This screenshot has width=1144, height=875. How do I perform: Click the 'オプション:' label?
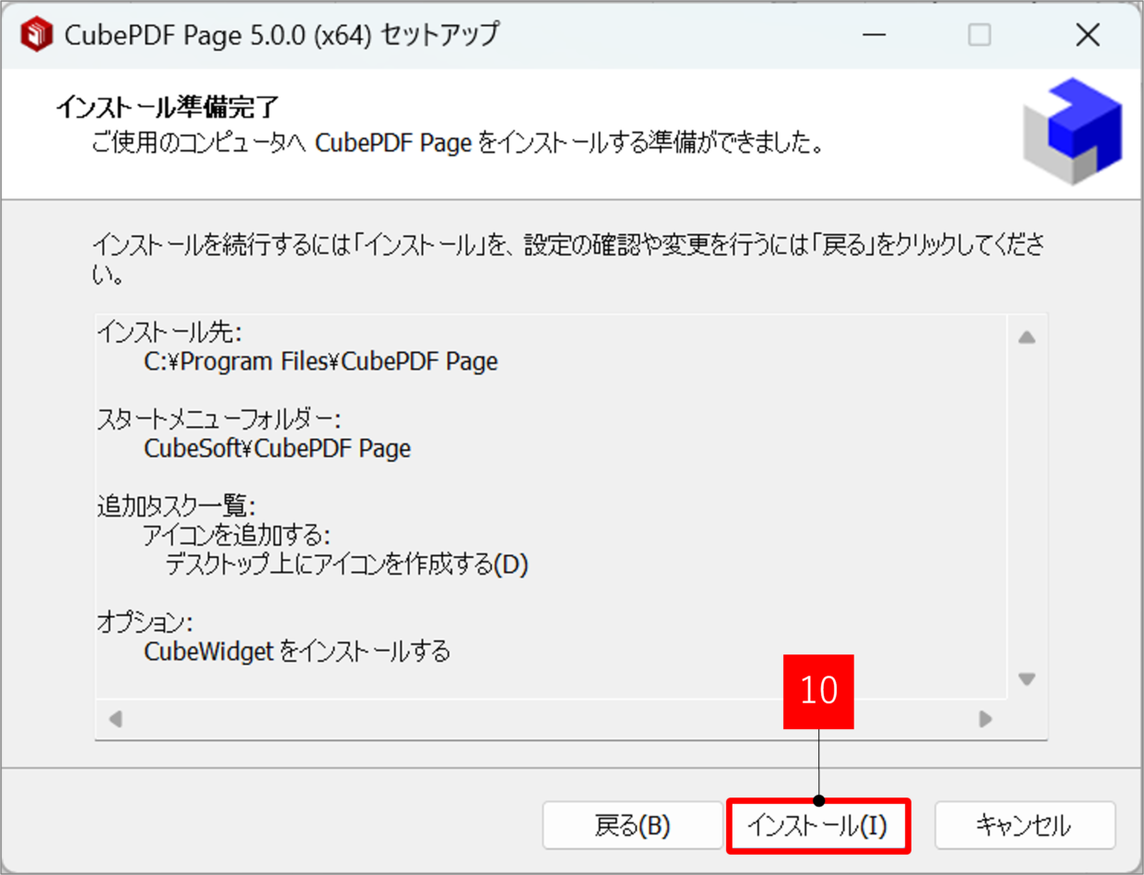coord(146,623)
